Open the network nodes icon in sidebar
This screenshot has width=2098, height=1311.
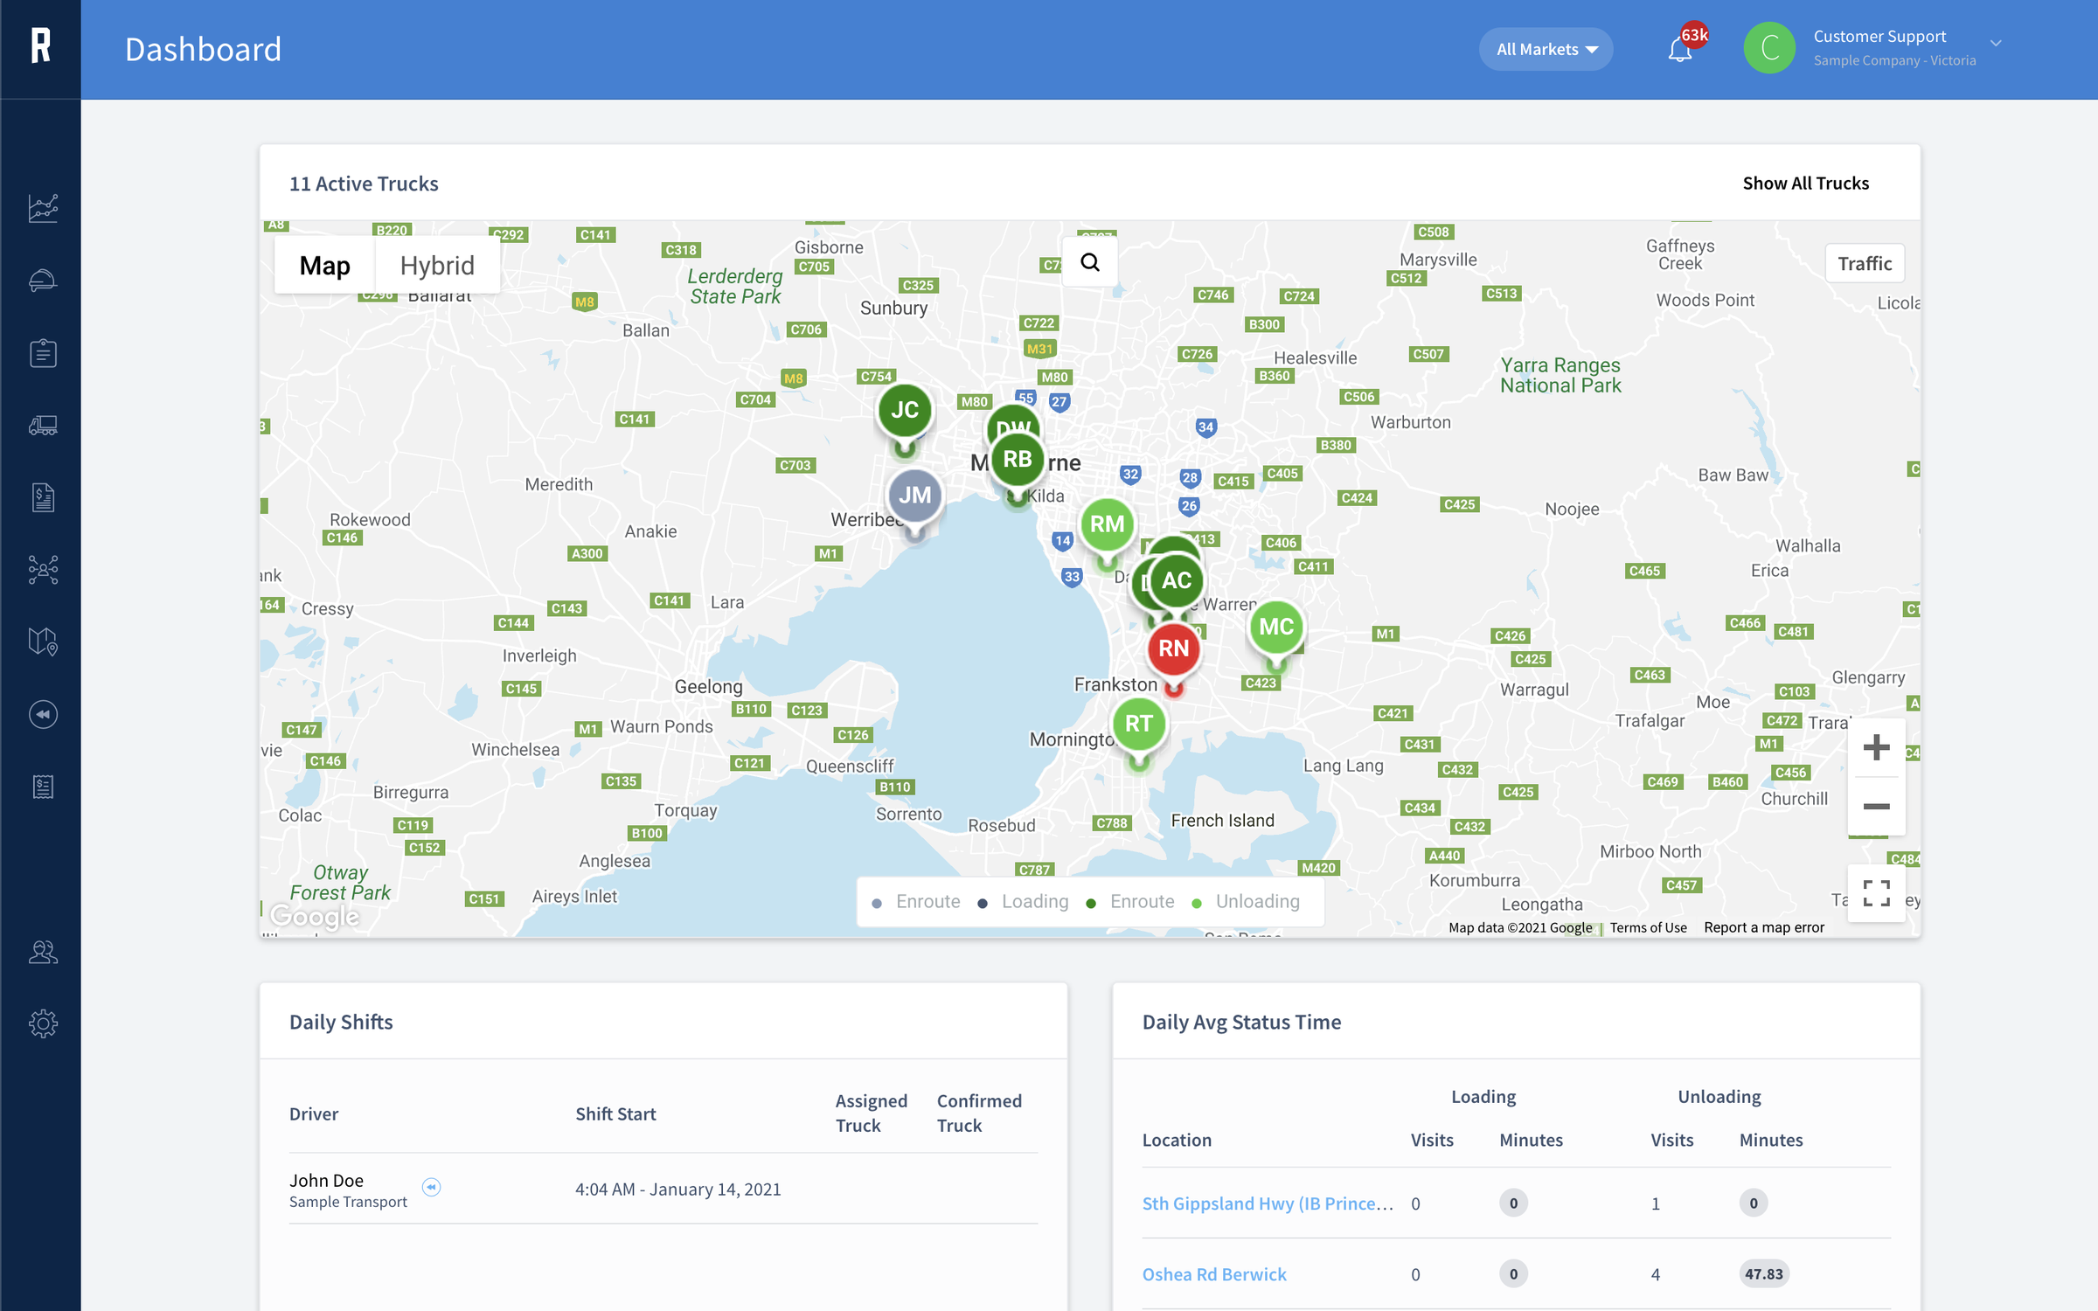pyautogui.click(x=43, y=570)
